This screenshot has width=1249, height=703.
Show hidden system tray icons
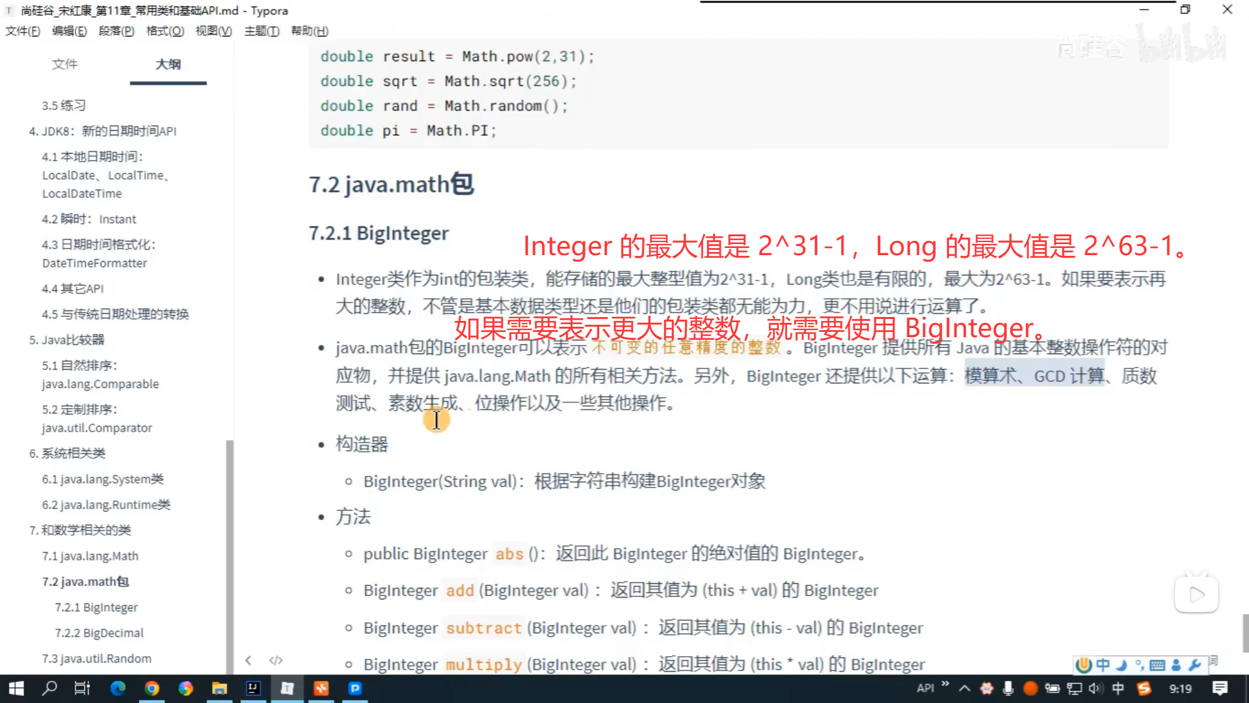pos(965,689)
